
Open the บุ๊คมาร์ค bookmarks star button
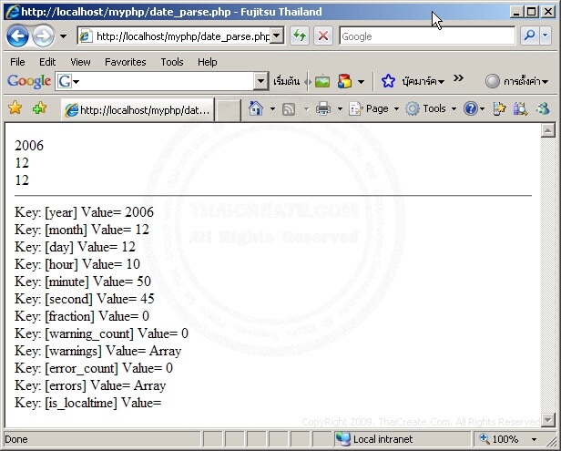coord(413,82)
